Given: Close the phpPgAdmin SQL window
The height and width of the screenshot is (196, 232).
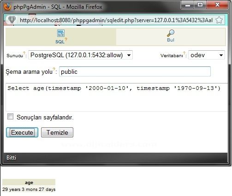Looking at the screenshot, I should 217,5.
